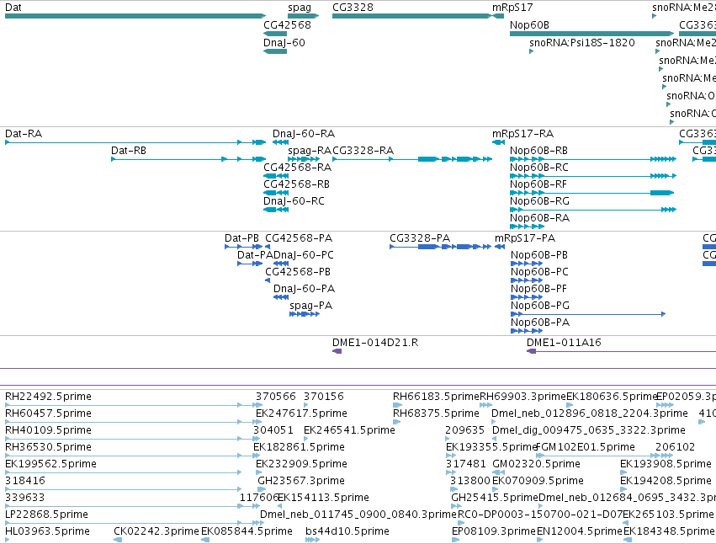Screen dimensions: 716x544
Task: Click the mRpS17-PA protein label
Action: [x=525, y=238]
